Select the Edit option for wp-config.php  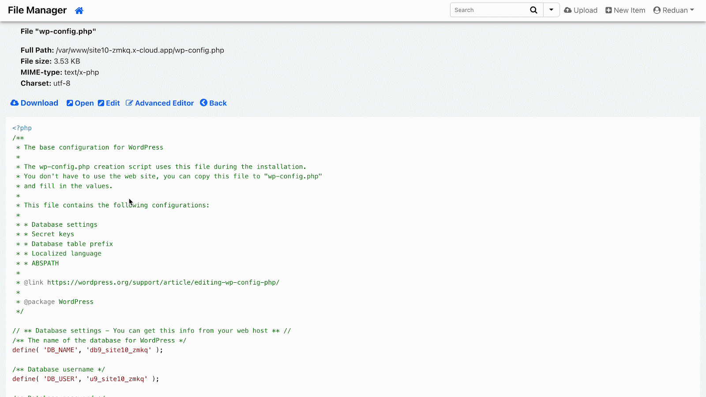[112, 103]
